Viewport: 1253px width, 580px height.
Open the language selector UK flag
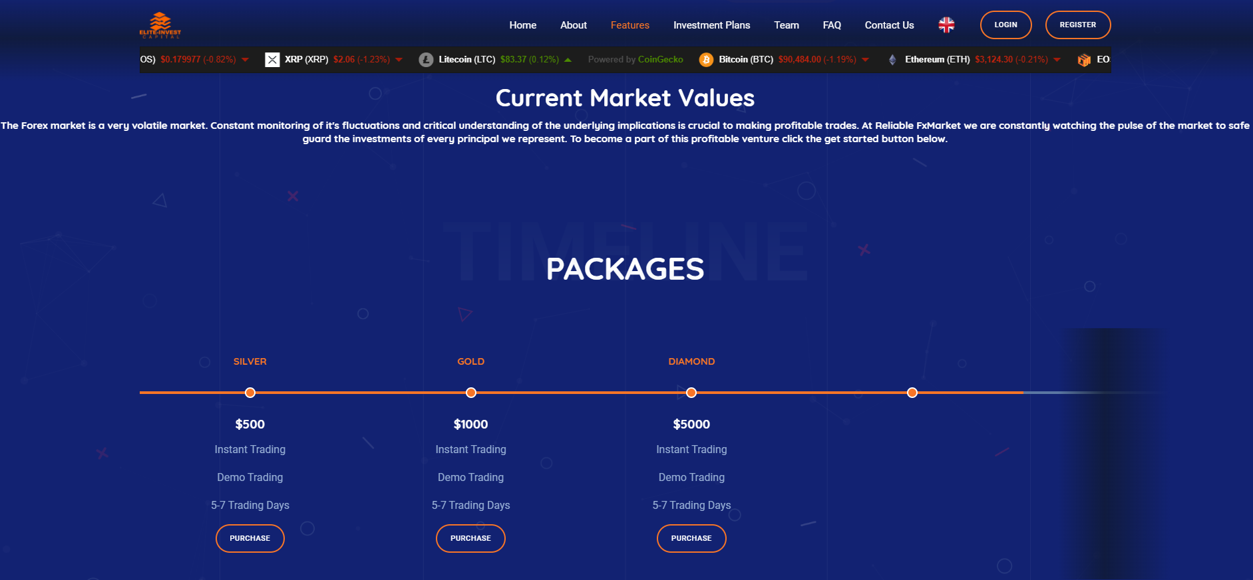click(946, 25)
